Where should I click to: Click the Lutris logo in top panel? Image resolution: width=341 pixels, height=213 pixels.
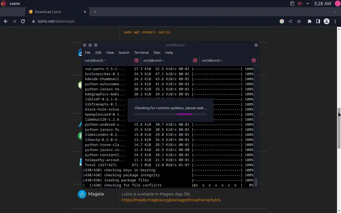pyautogui.click(x=3, y=3)
